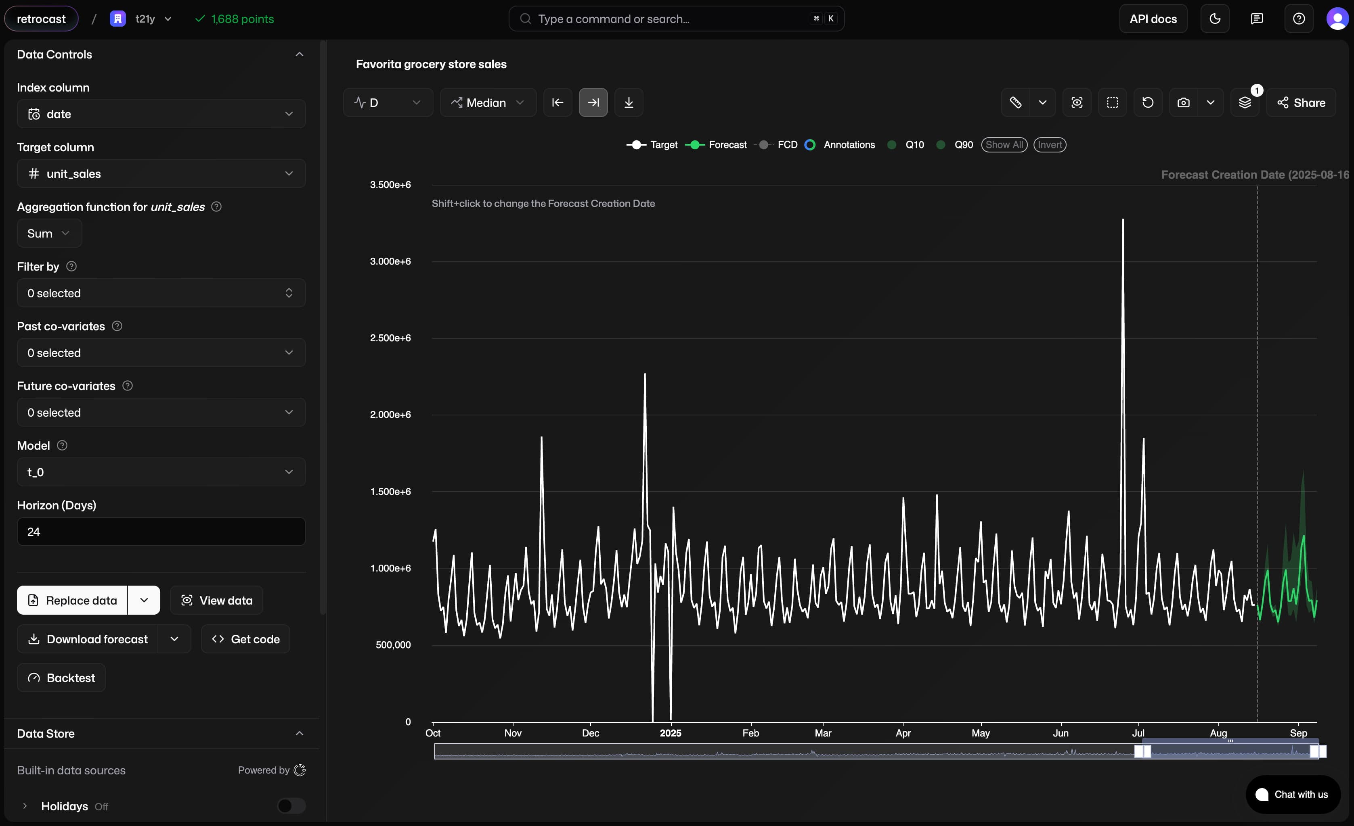Click the retrocast logo button
The height and width of the screenshot is (826, 1354).
(41, 19)
